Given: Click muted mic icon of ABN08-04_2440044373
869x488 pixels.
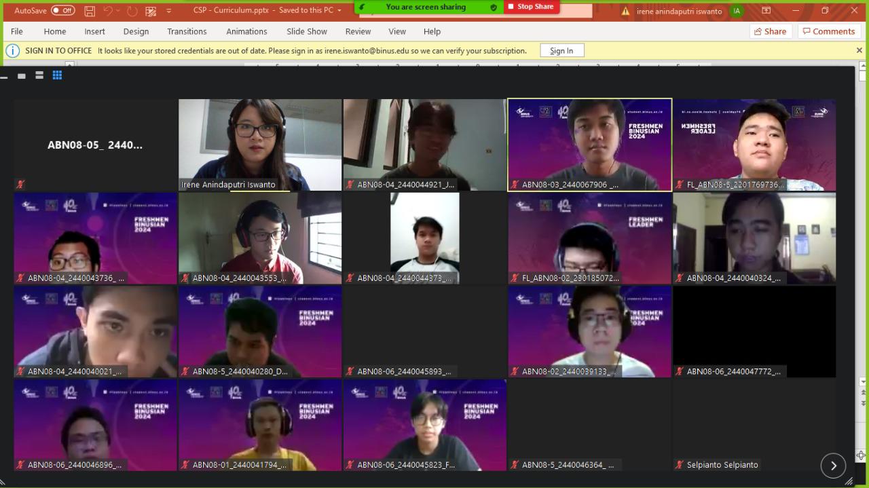Looking at the screenshot, I should point(350,278).
